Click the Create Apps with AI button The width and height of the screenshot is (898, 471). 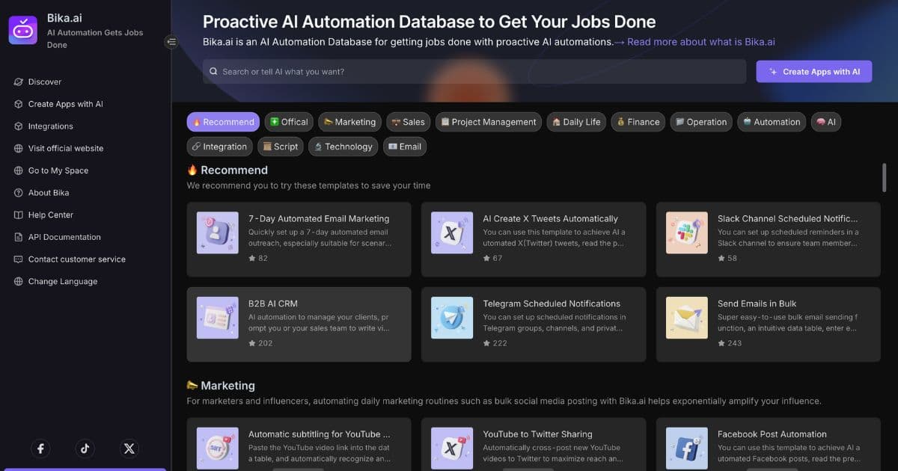[813, 72]
